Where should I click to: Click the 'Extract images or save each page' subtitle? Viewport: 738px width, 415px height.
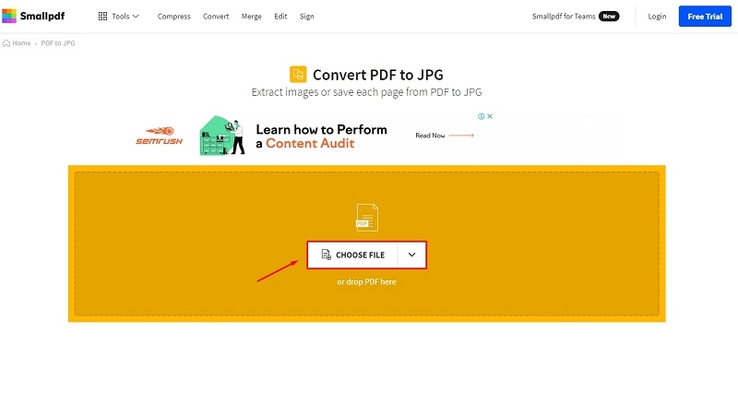pos(366,92)
